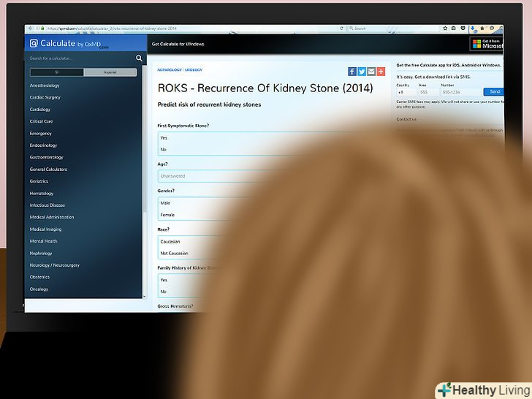
Task: Click the ROKS calculator page title
Action: pos(265,88)
